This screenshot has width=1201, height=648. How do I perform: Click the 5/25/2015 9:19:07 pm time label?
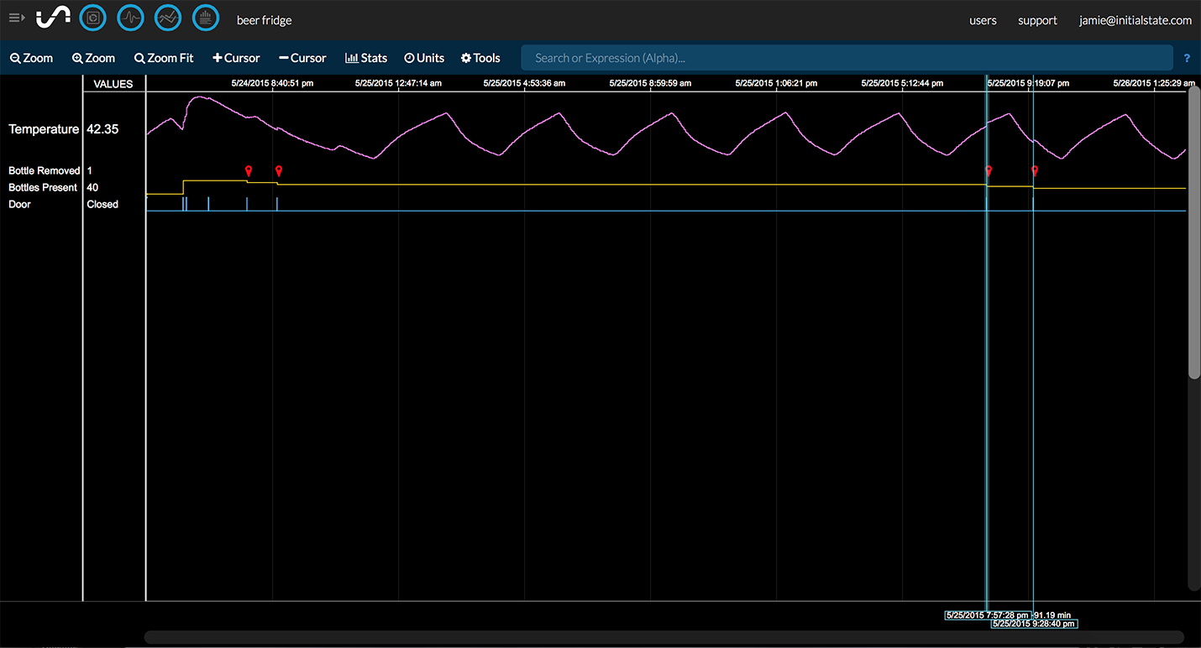click(1028, 83)
